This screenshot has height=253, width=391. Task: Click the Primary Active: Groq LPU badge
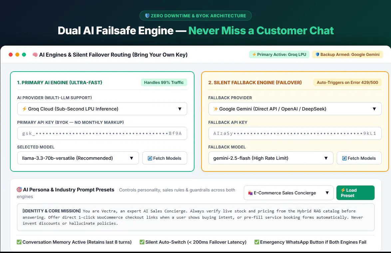pos(279,55)
